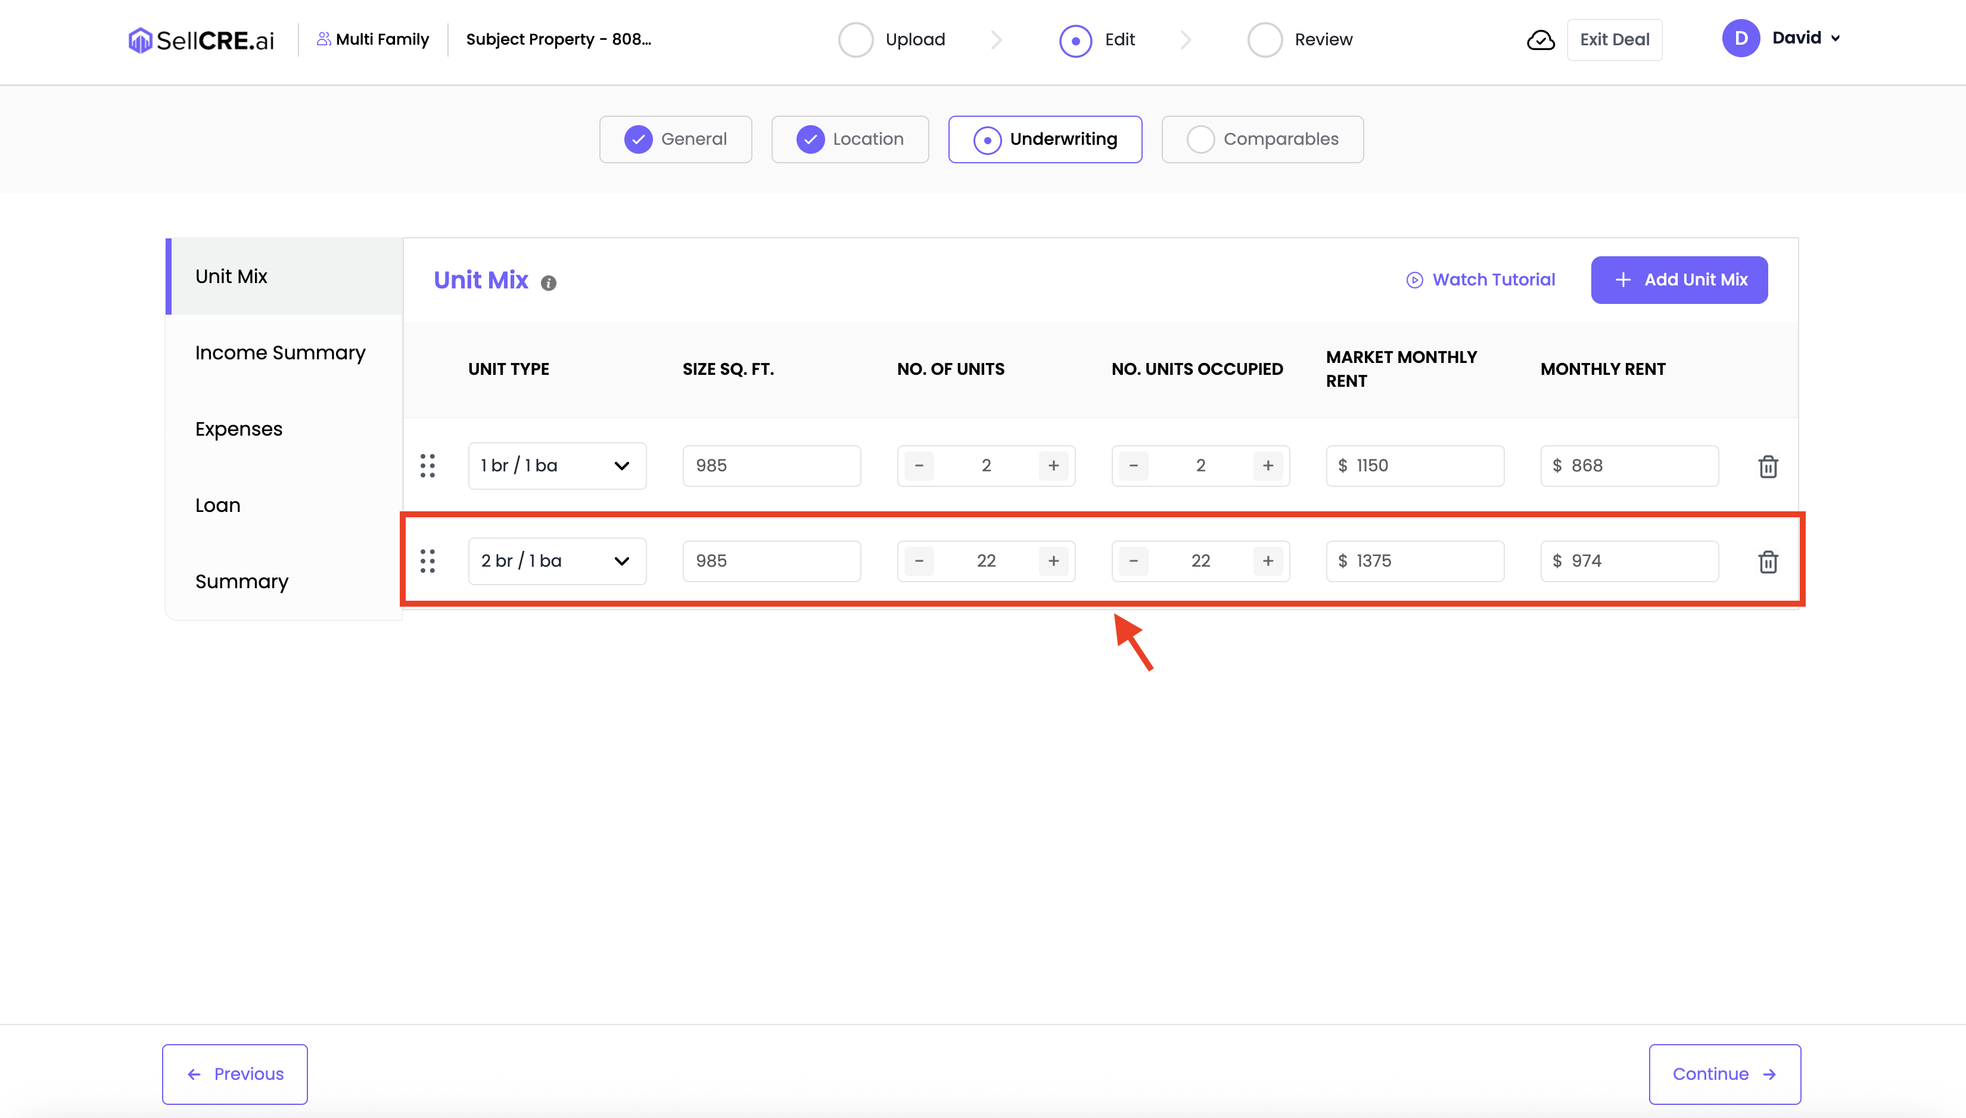Delete the 1 br / 1 ba unit row
The height and width of the screenshot is (1118, 1966).
(1767, 466)
